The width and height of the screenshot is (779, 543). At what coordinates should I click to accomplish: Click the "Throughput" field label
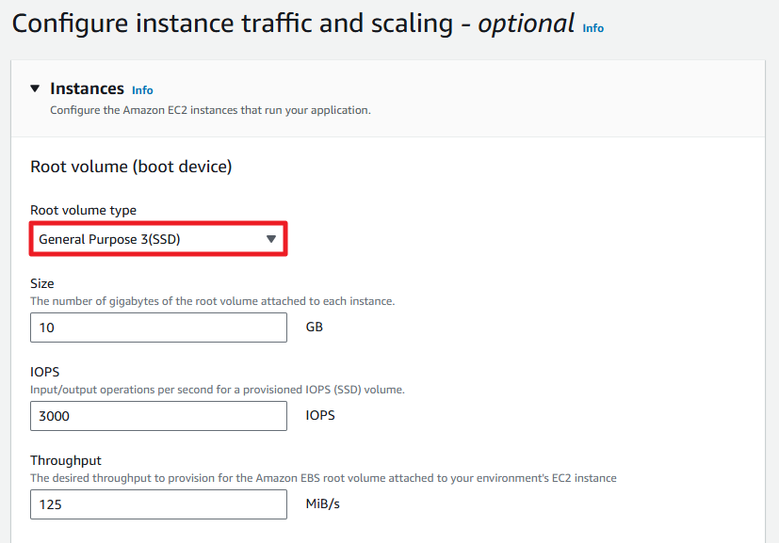coord(66,460)
